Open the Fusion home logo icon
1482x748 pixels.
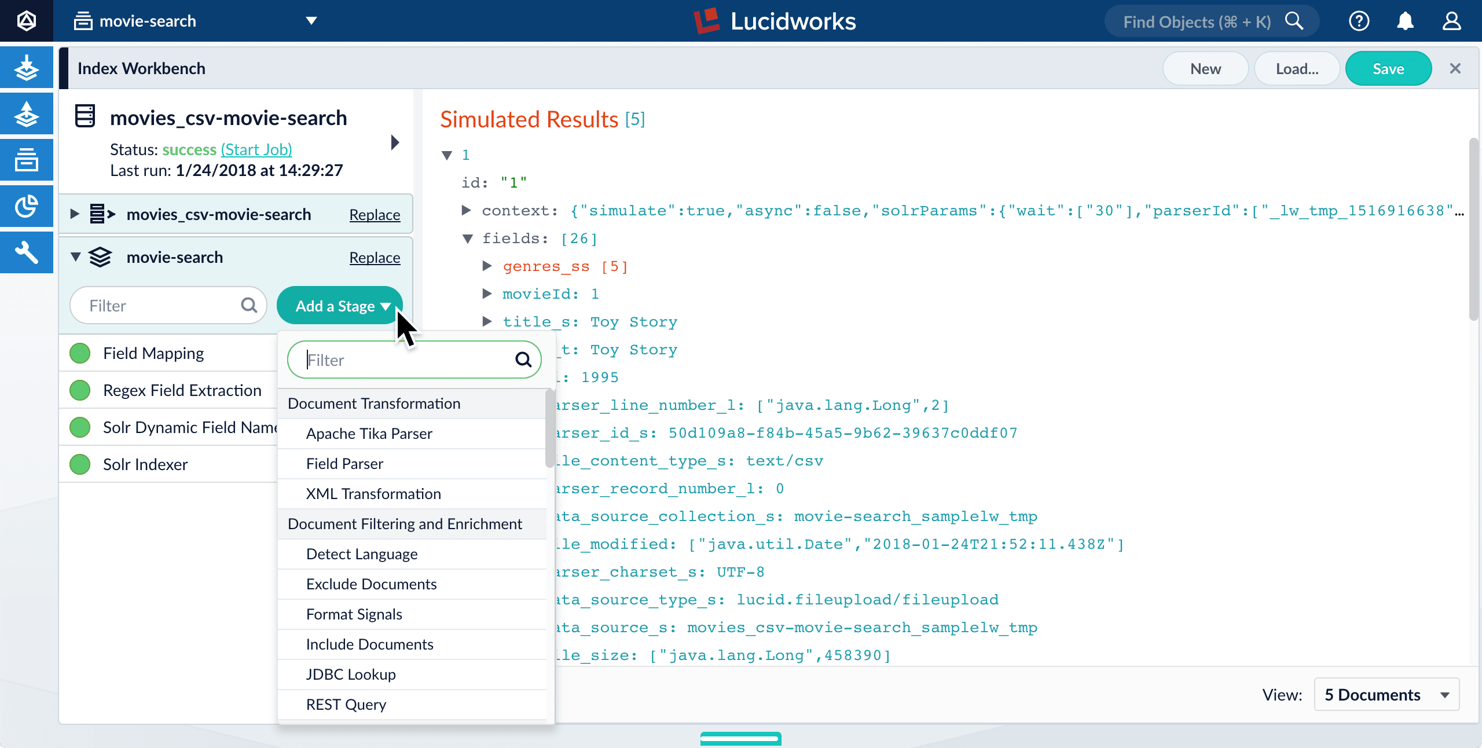click(27, 21)
